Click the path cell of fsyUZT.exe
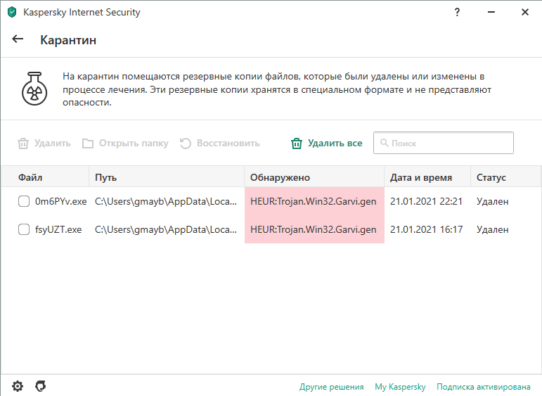The height and width of the screenshot is (396, 542). pos(166,229)
